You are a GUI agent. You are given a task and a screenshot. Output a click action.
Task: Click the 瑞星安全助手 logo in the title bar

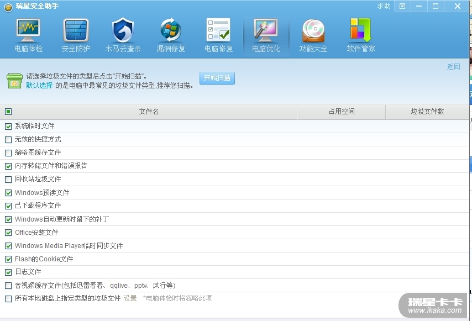pyautogui.click(x=8, y=7)
